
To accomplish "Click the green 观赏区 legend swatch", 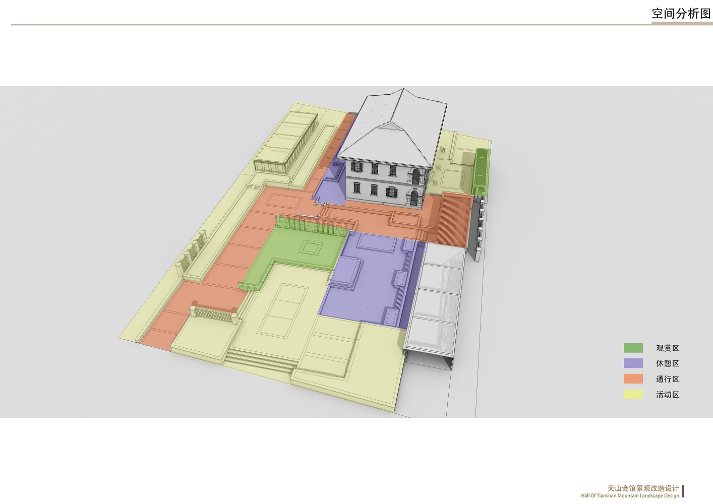I will (633, 348).
